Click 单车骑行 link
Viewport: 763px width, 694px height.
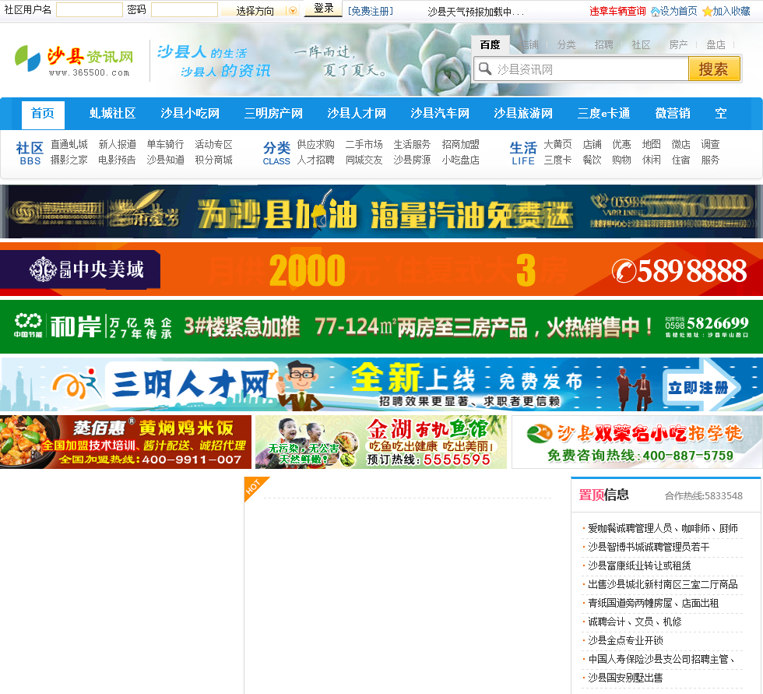pyautogui.click(x=165, y=145)
